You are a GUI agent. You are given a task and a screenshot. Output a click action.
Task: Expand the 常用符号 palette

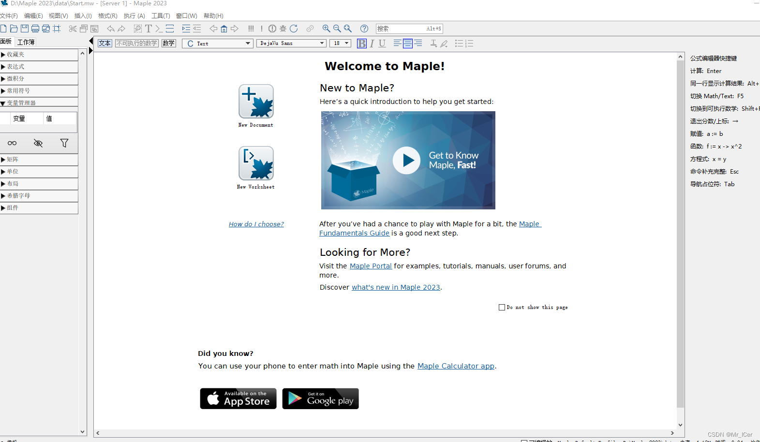click(39, 91)
